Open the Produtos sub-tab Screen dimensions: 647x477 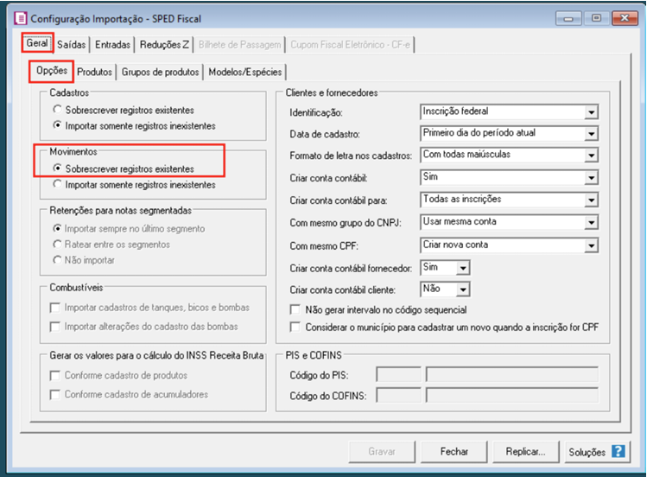pos(95,72)
